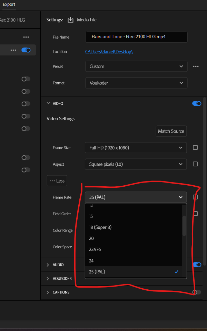Image resolution: width=207 pixels, height=331 pixels.
Task: Open the Desktop output location link
Action: (x=109, y=52)
